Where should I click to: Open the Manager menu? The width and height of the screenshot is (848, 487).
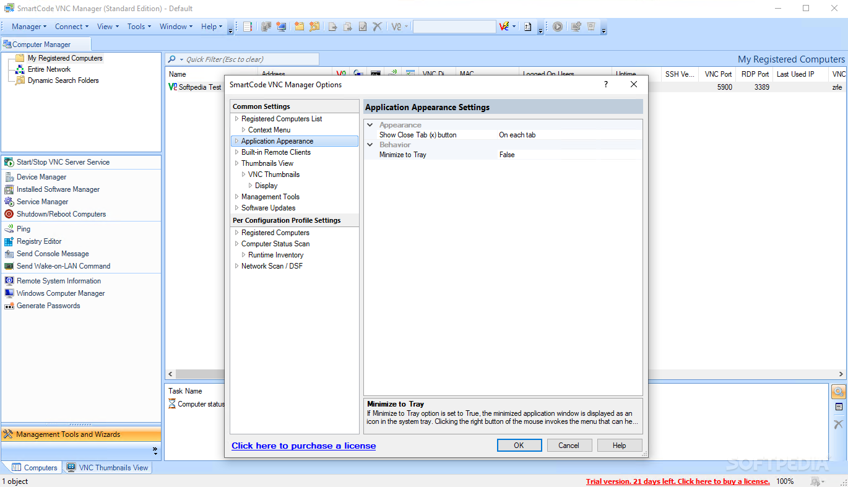coord(29,27)
